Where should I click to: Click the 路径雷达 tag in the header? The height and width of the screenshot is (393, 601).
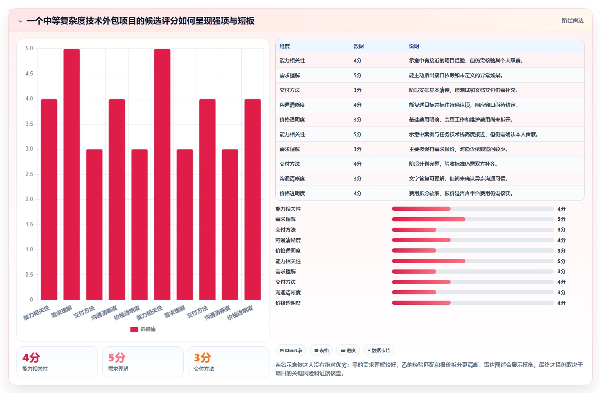click(x=572, y=20)
